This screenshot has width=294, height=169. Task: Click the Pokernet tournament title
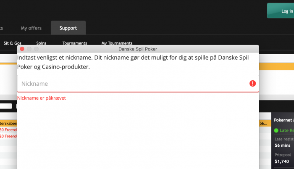(283, 120)
